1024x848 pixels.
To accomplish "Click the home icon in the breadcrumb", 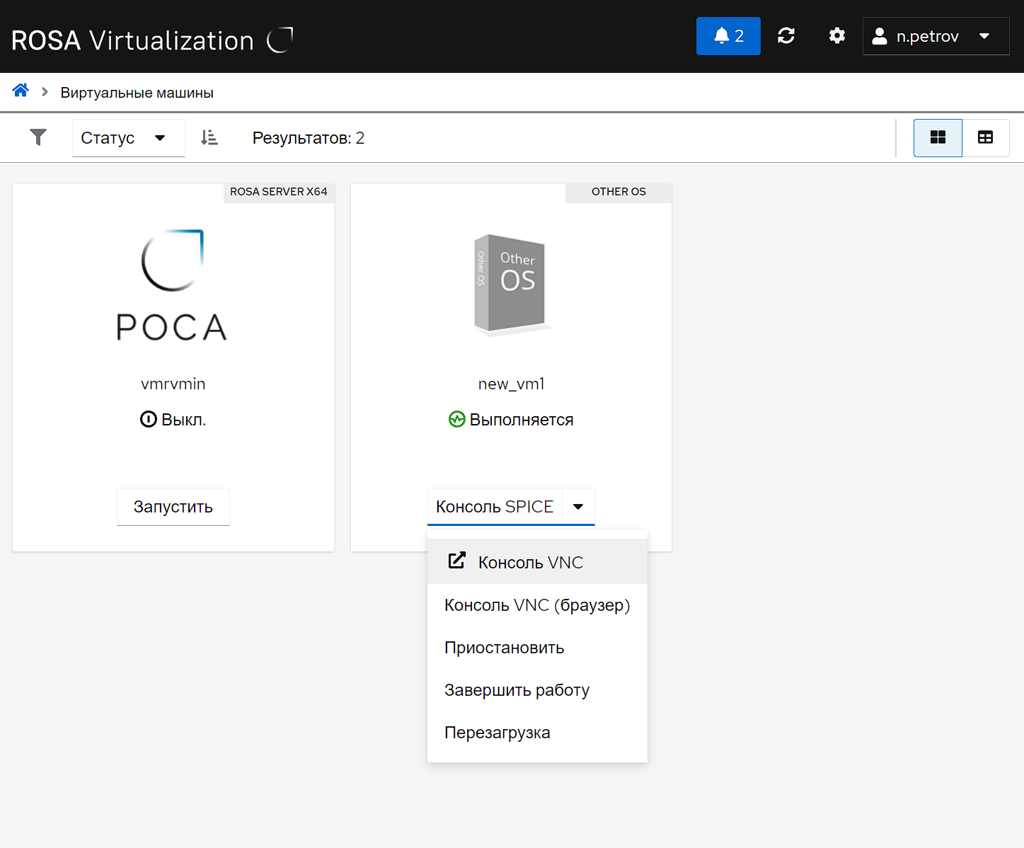I will [x=21, y=91].
